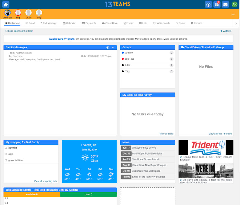Select Andrew's avatar in member bar
This screenshot has height=205, width=240.
click(8, 13)
